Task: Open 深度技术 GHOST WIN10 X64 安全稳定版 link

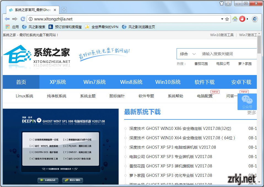Action: click(182, 138)
